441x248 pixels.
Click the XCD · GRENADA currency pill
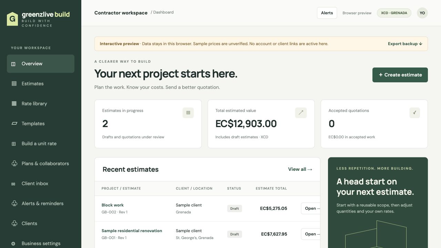coord(394,13)
